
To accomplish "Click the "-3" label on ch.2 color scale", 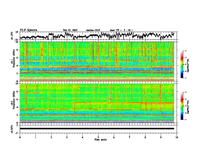I will pos(185,92).
